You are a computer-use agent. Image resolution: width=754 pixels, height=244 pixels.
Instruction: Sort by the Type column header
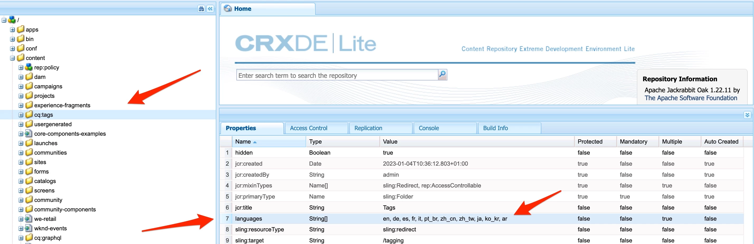[343, 141]
